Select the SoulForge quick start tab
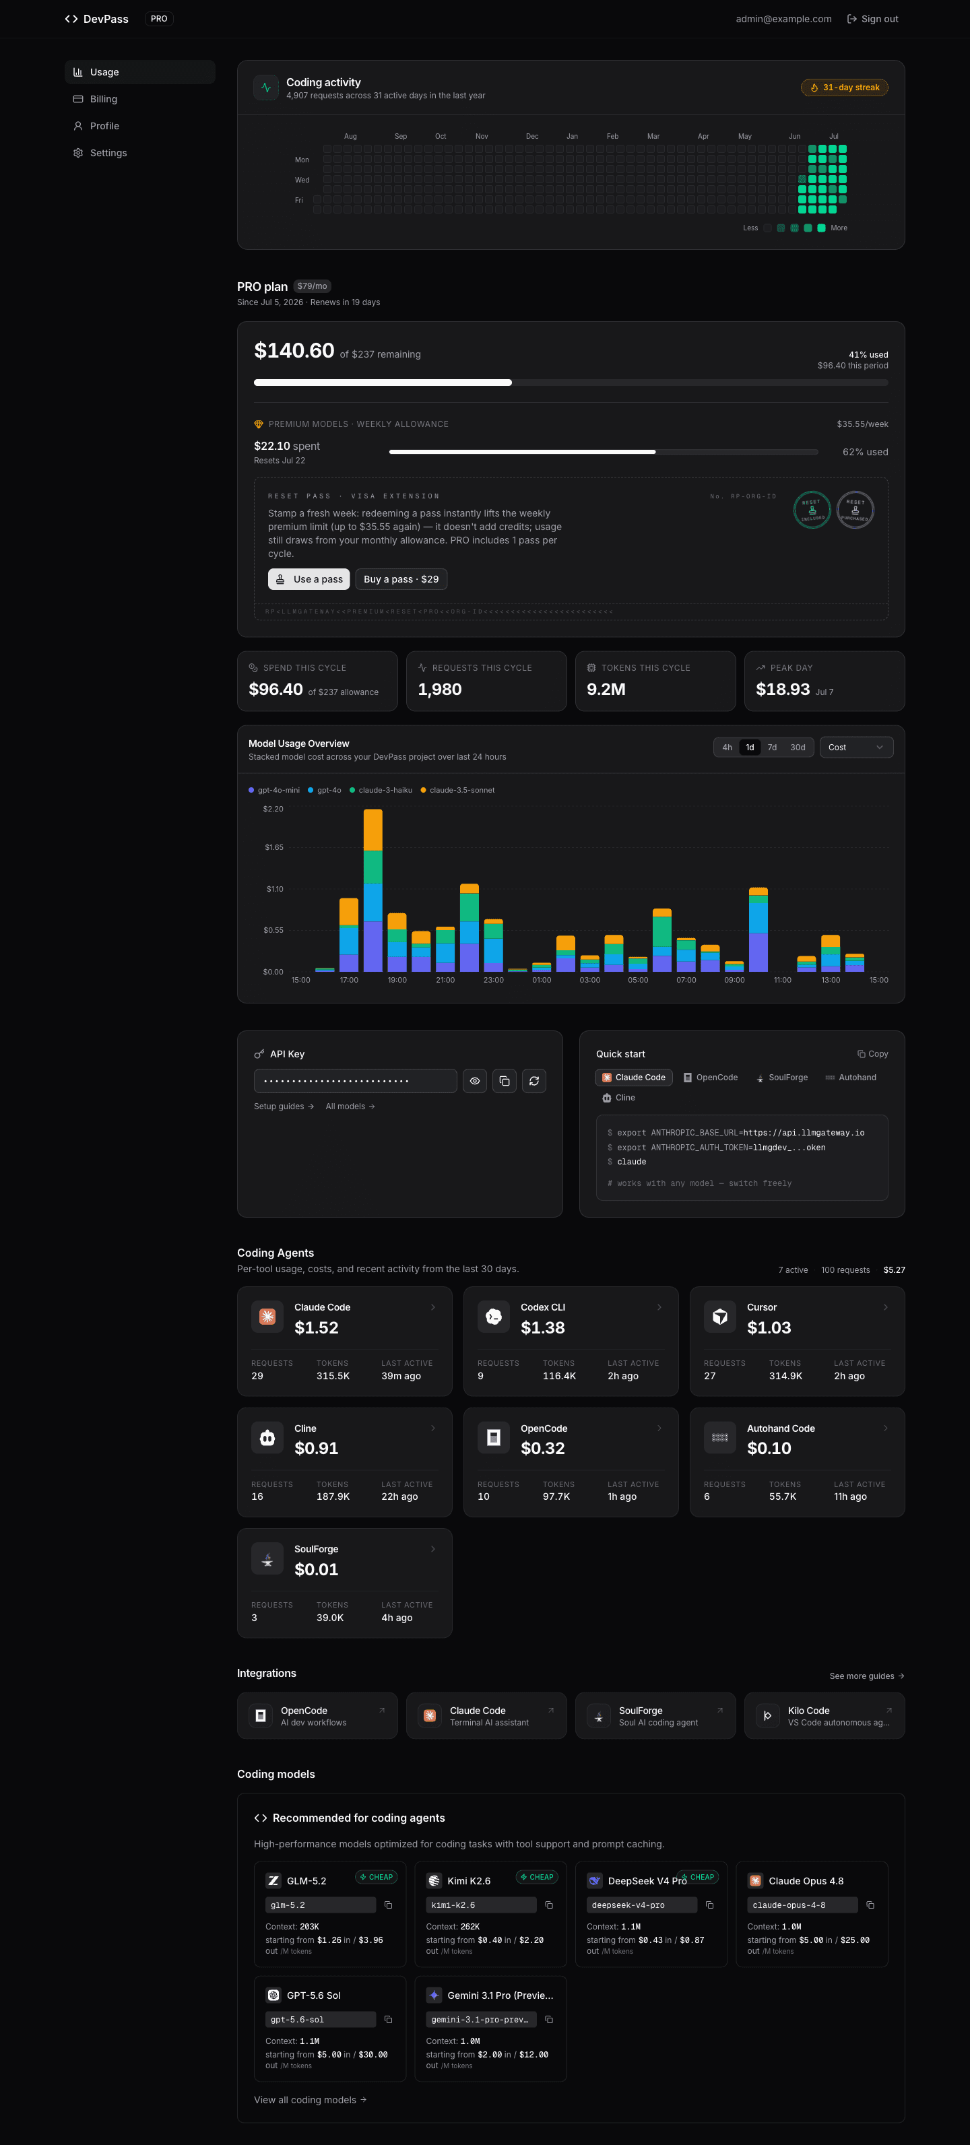 782,1078
